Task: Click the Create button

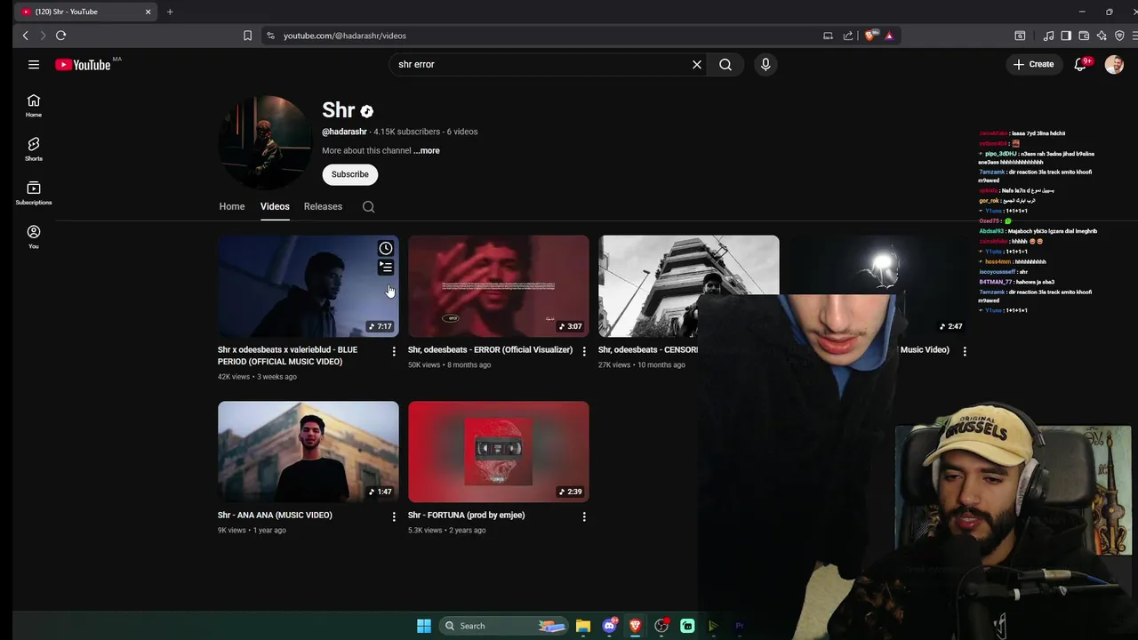Action: click(1033, 64)
